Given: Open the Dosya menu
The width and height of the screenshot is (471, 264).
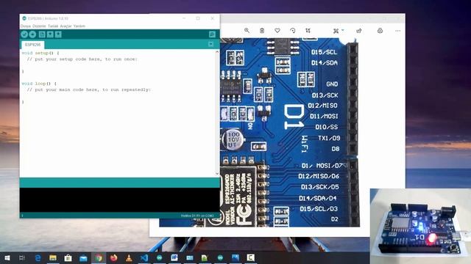Looking at the screenshot, I should pos(26,26).
